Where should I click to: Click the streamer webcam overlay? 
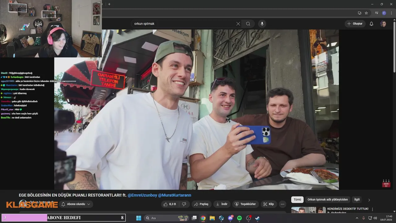pos(51,29)
